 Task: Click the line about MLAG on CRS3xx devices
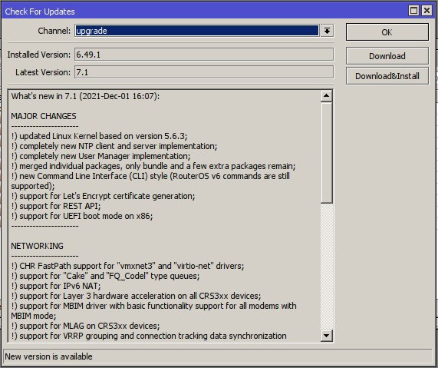[x=85, y=326]
